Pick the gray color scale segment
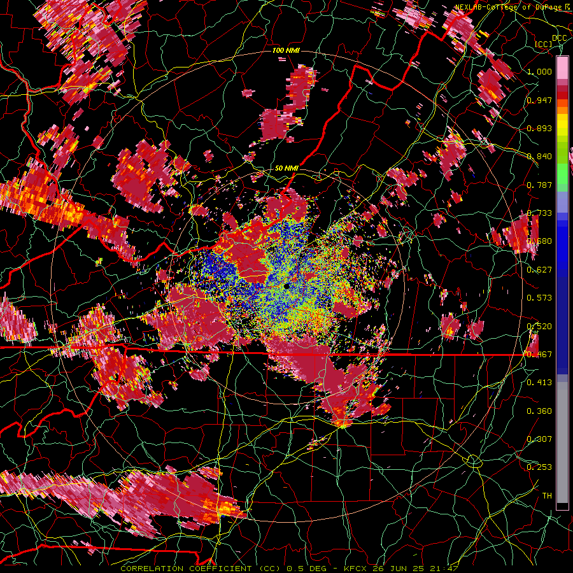The height and width of the screenshot is (573, 573). click(x=562, y=442)
